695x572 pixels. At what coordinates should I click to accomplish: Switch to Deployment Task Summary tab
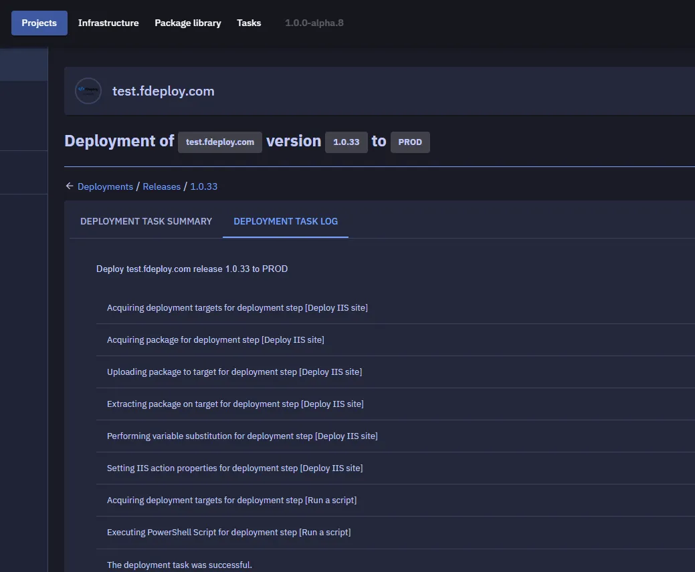click(x=146, y=221)
